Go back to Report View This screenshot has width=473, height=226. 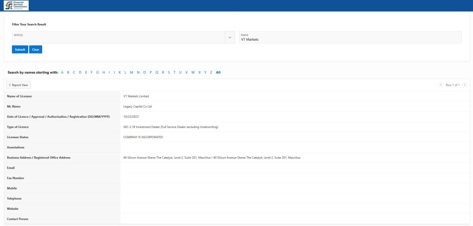coord(18,85)
